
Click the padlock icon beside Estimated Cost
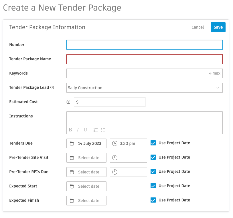(x=68, y=102)
